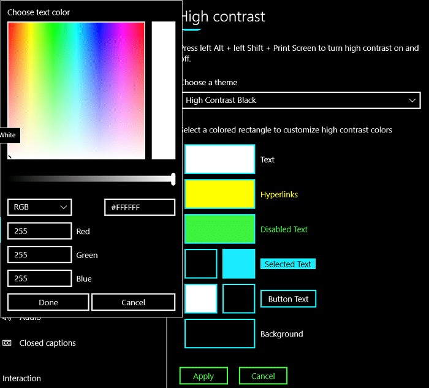Image resolution: width=429 pixels, height=388 pixels.
Task: Open the white Button Text foreground swatch
Action: [201, 299]
